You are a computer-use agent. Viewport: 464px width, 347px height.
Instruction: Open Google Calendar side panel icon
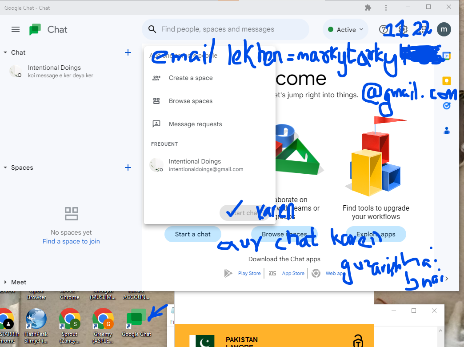click(447, 56)
